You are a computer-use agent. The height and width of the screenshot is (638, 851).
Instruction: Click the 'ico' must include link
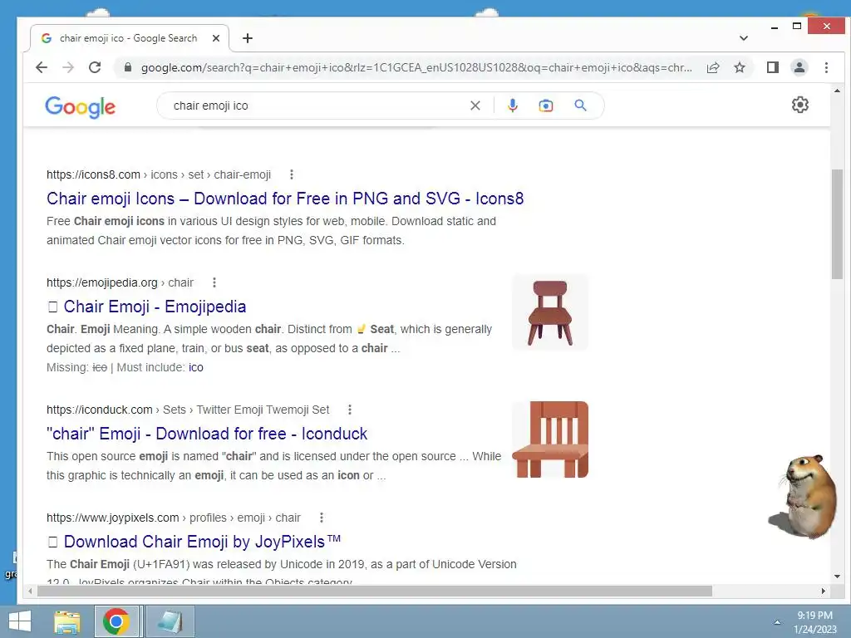196,367
